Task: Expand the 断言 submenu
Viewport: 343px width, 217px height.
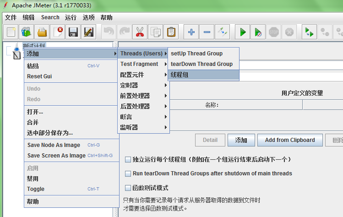Action: click(x=143, y=117)
